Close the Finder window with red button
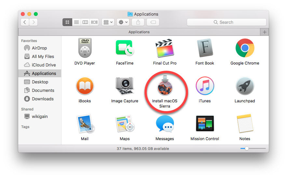 23,14
